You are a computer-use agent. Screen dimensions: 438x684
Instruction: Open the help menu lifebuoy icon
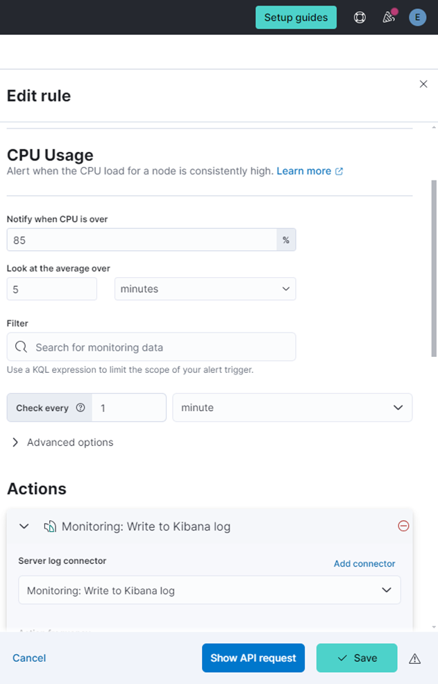pos(360,17)
